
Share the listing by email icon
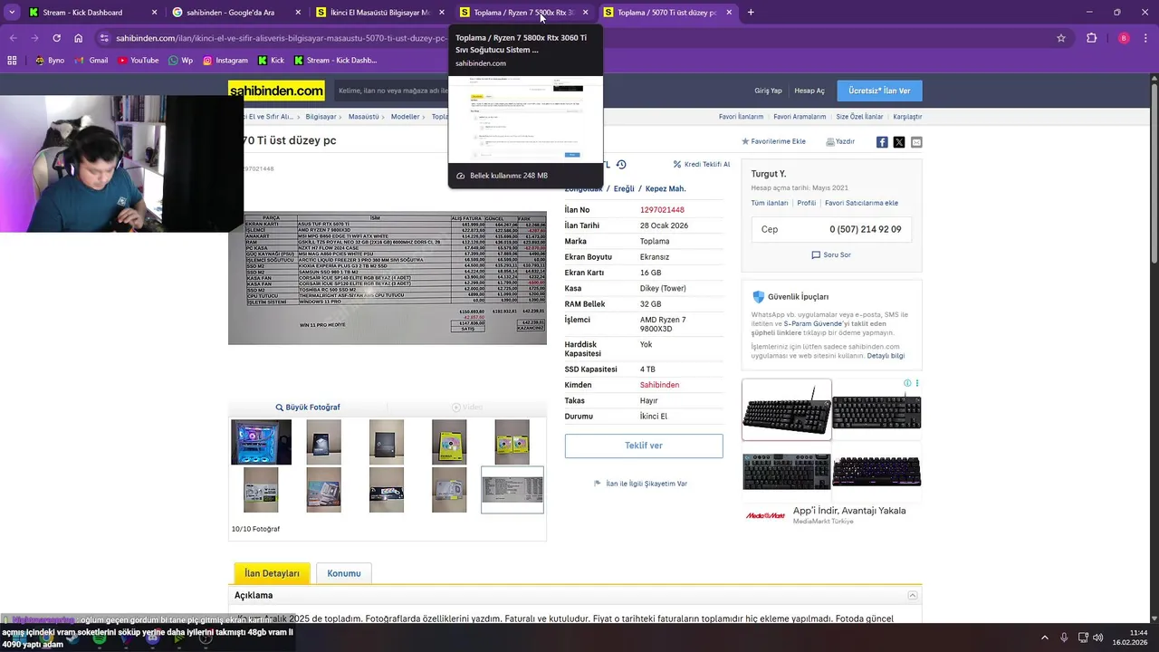click(916, 142)
